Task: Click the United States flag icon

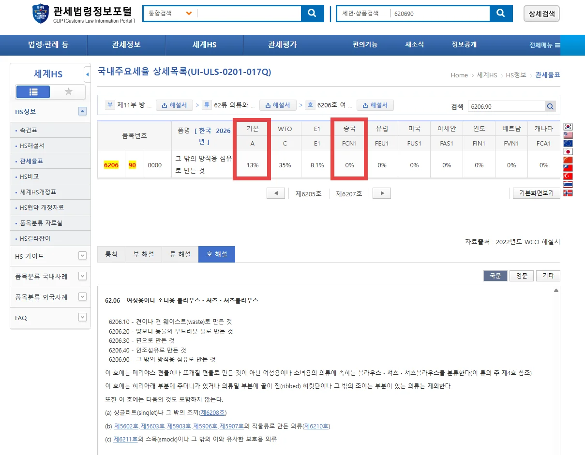Action: click(568, 135)
